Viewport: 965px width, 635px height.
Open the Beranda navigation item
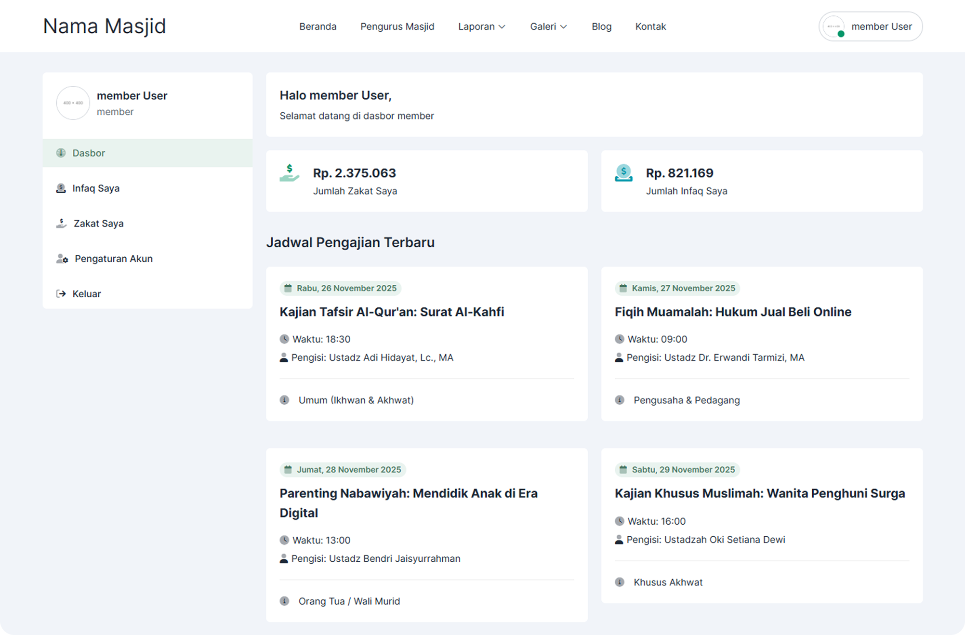tap(317, 26)
